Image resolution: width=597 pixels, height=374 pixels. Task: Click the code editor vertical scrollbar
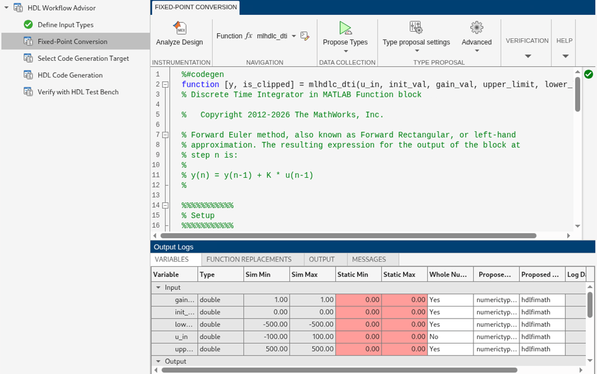(x=577, y=94)
